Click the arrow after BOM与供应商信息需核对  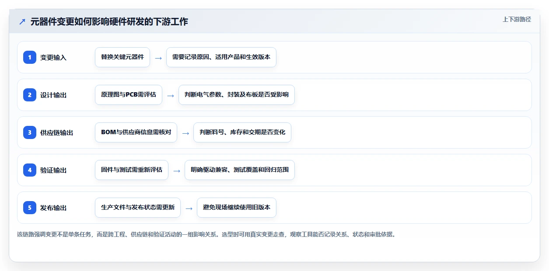(x=185, y=133)
